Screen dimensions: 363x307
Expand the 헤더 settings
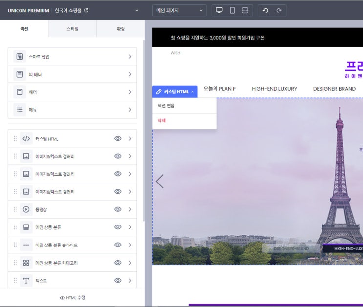click(x=130, y=92)
